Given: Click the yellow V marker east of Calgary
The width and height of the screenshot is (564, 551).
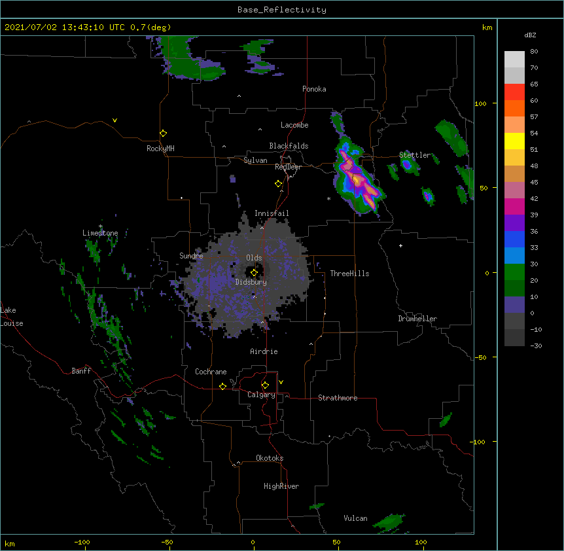Looking at the screenshot, I should [x=281, y=382].
